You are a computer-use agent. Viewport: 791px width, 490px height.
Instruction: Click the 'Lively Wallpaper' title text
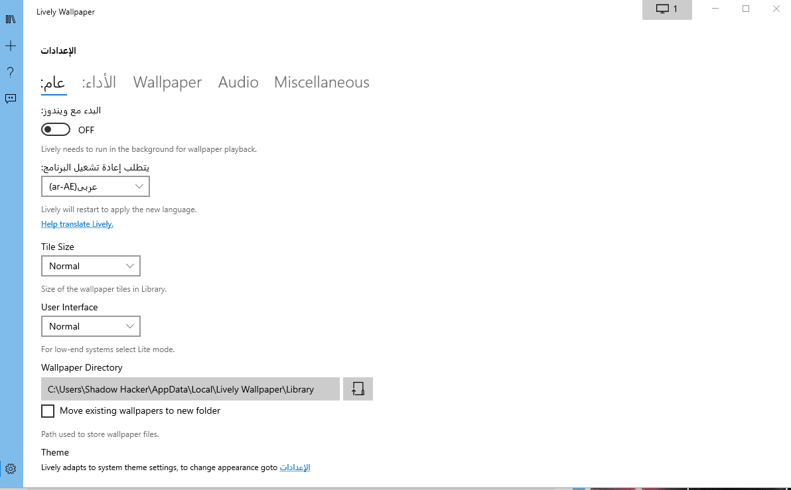click(66, 11)
